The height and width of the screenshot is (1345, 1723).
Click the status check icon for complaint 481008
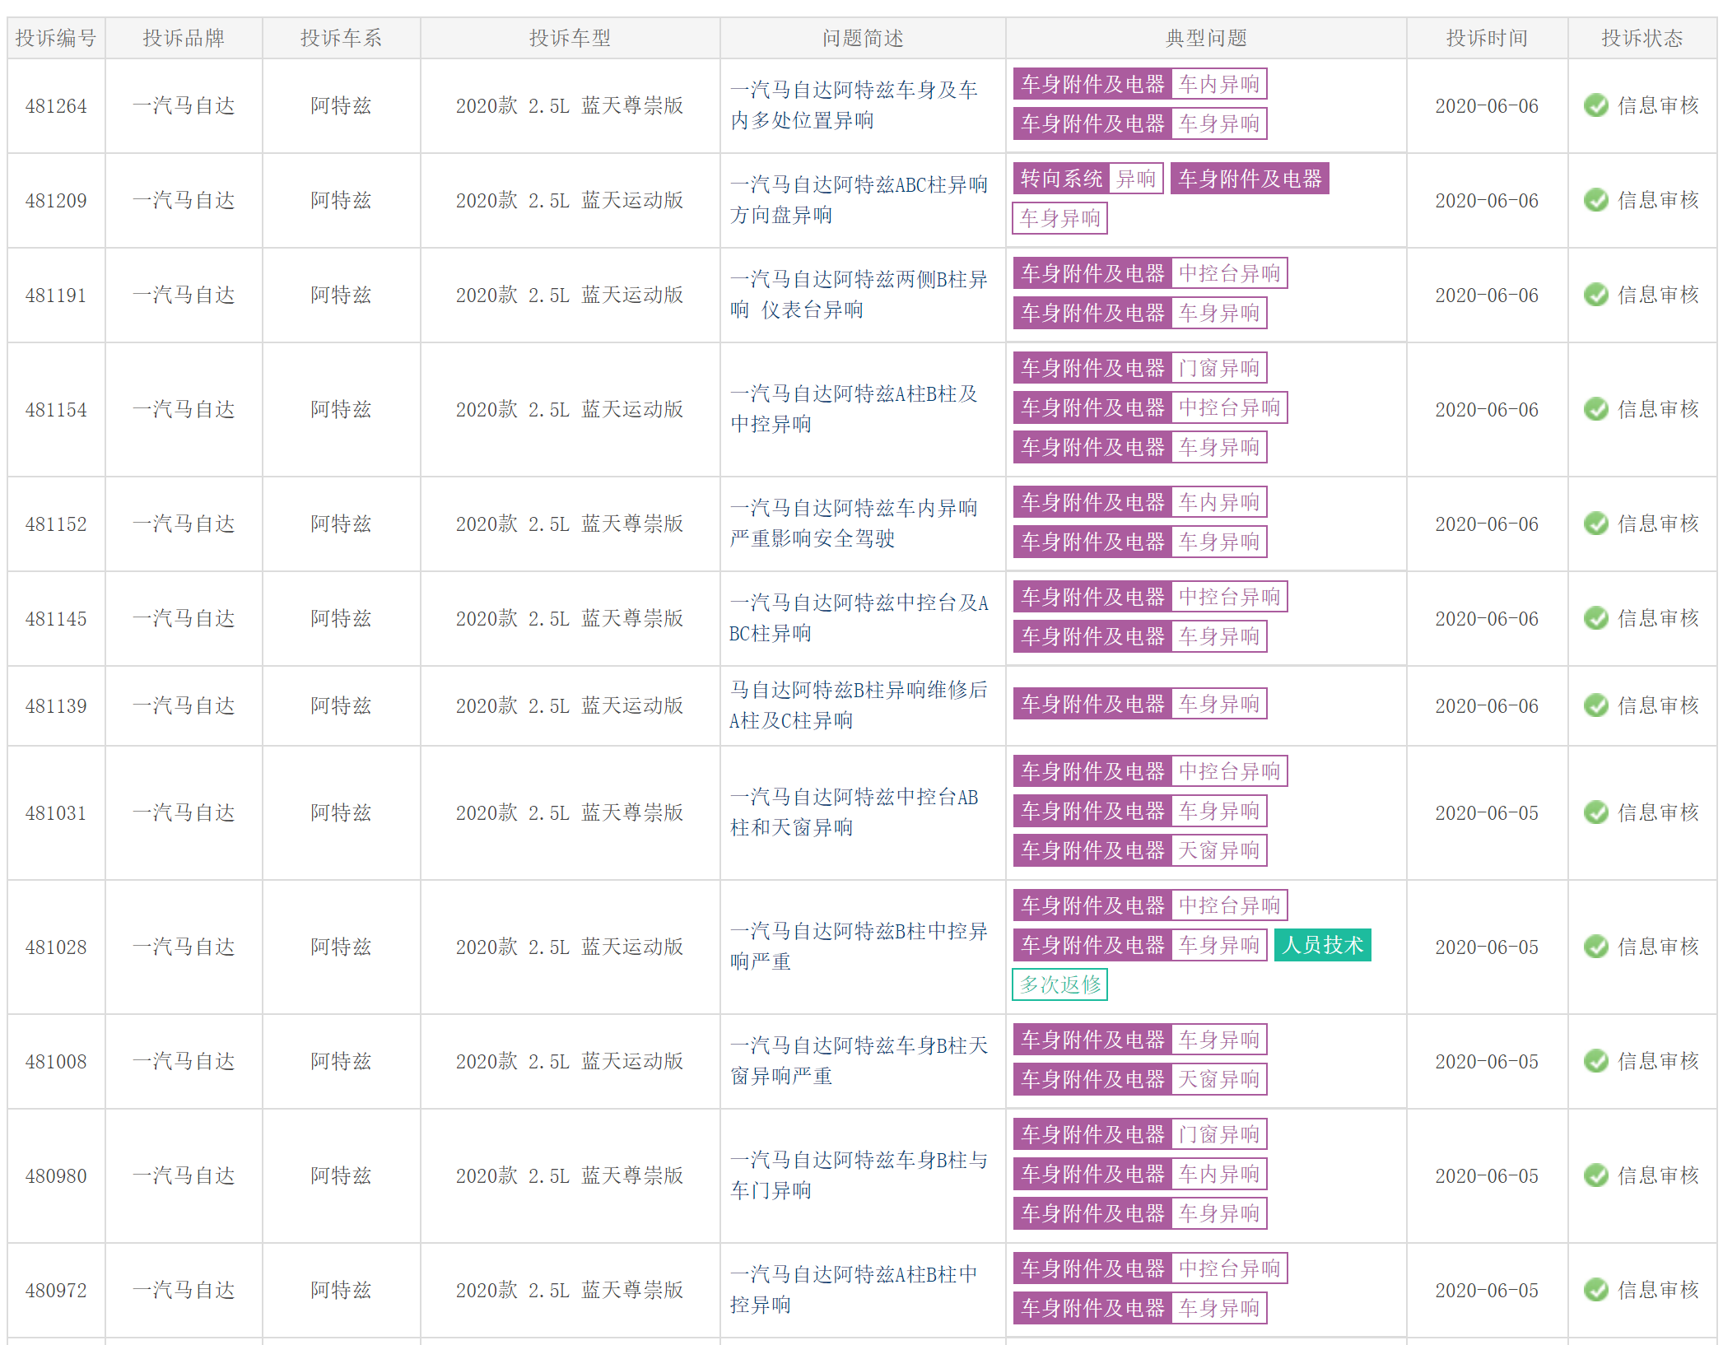coord(1595,1061)
